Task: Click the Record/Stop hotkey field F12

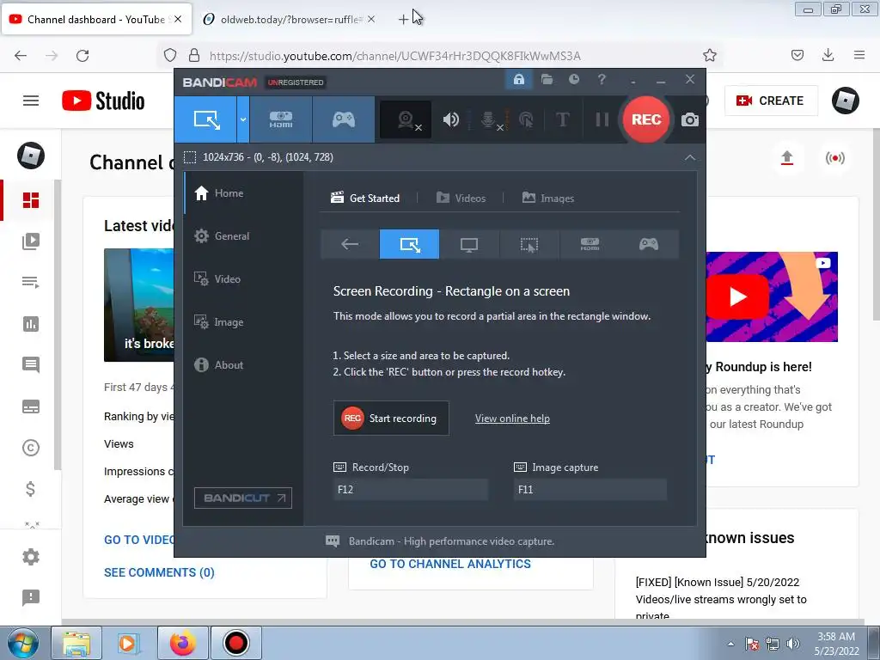Action: (x=410, y=489)
